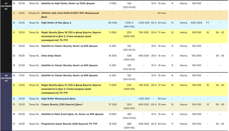Select '1 200 (1 090+110)' fee cell
This screenshot has width=229, height=131.
pyautogui.click(x=129, y=25)
